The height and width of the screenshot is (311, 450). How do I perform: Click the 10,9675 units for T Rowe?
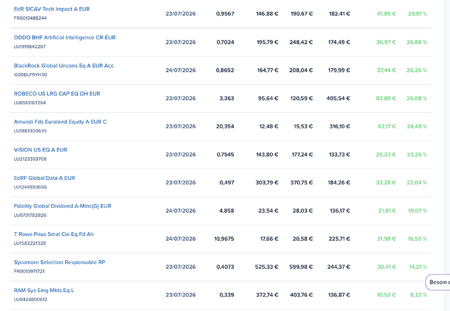tap(224, 239)
